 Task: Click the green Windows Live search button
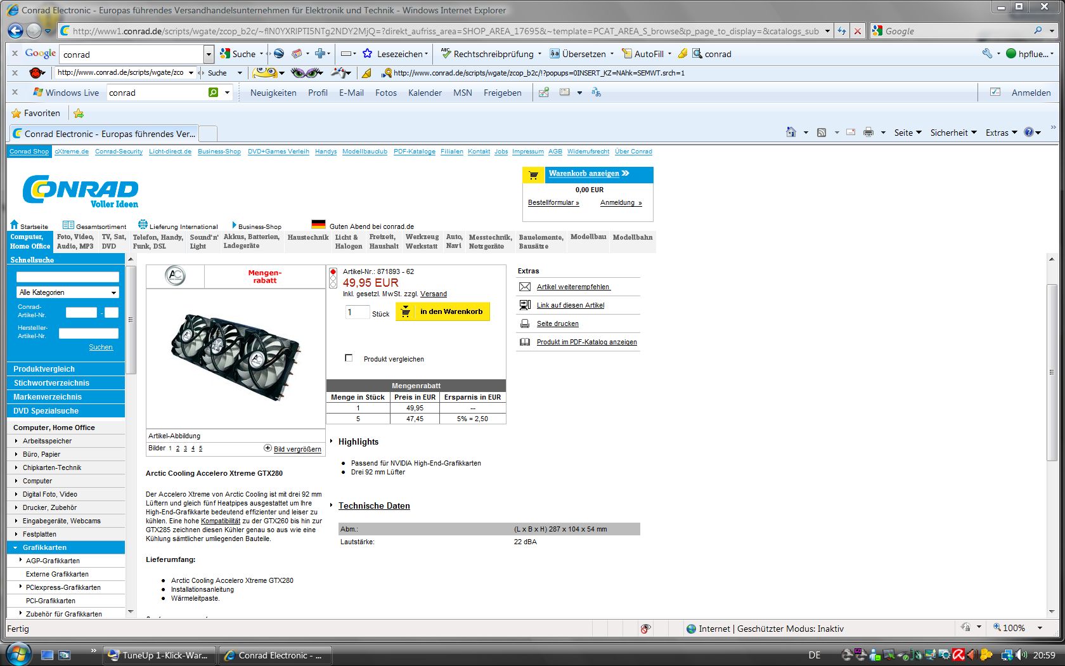(214, 93)
